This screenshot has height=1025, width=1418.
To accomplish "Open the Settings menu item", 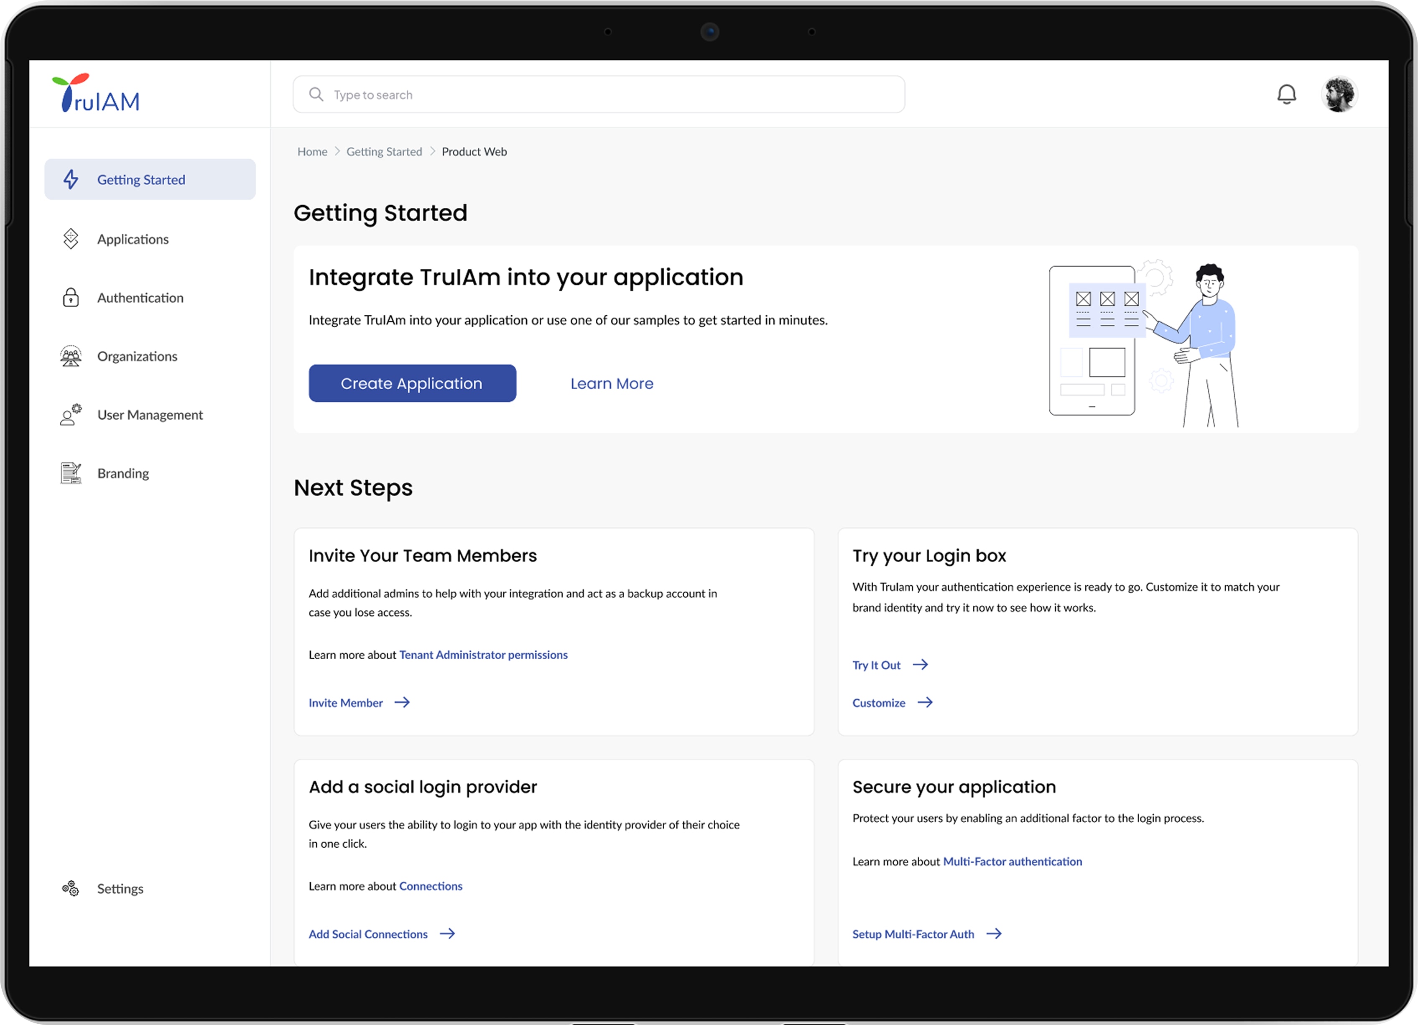I will tap(120, 889).
